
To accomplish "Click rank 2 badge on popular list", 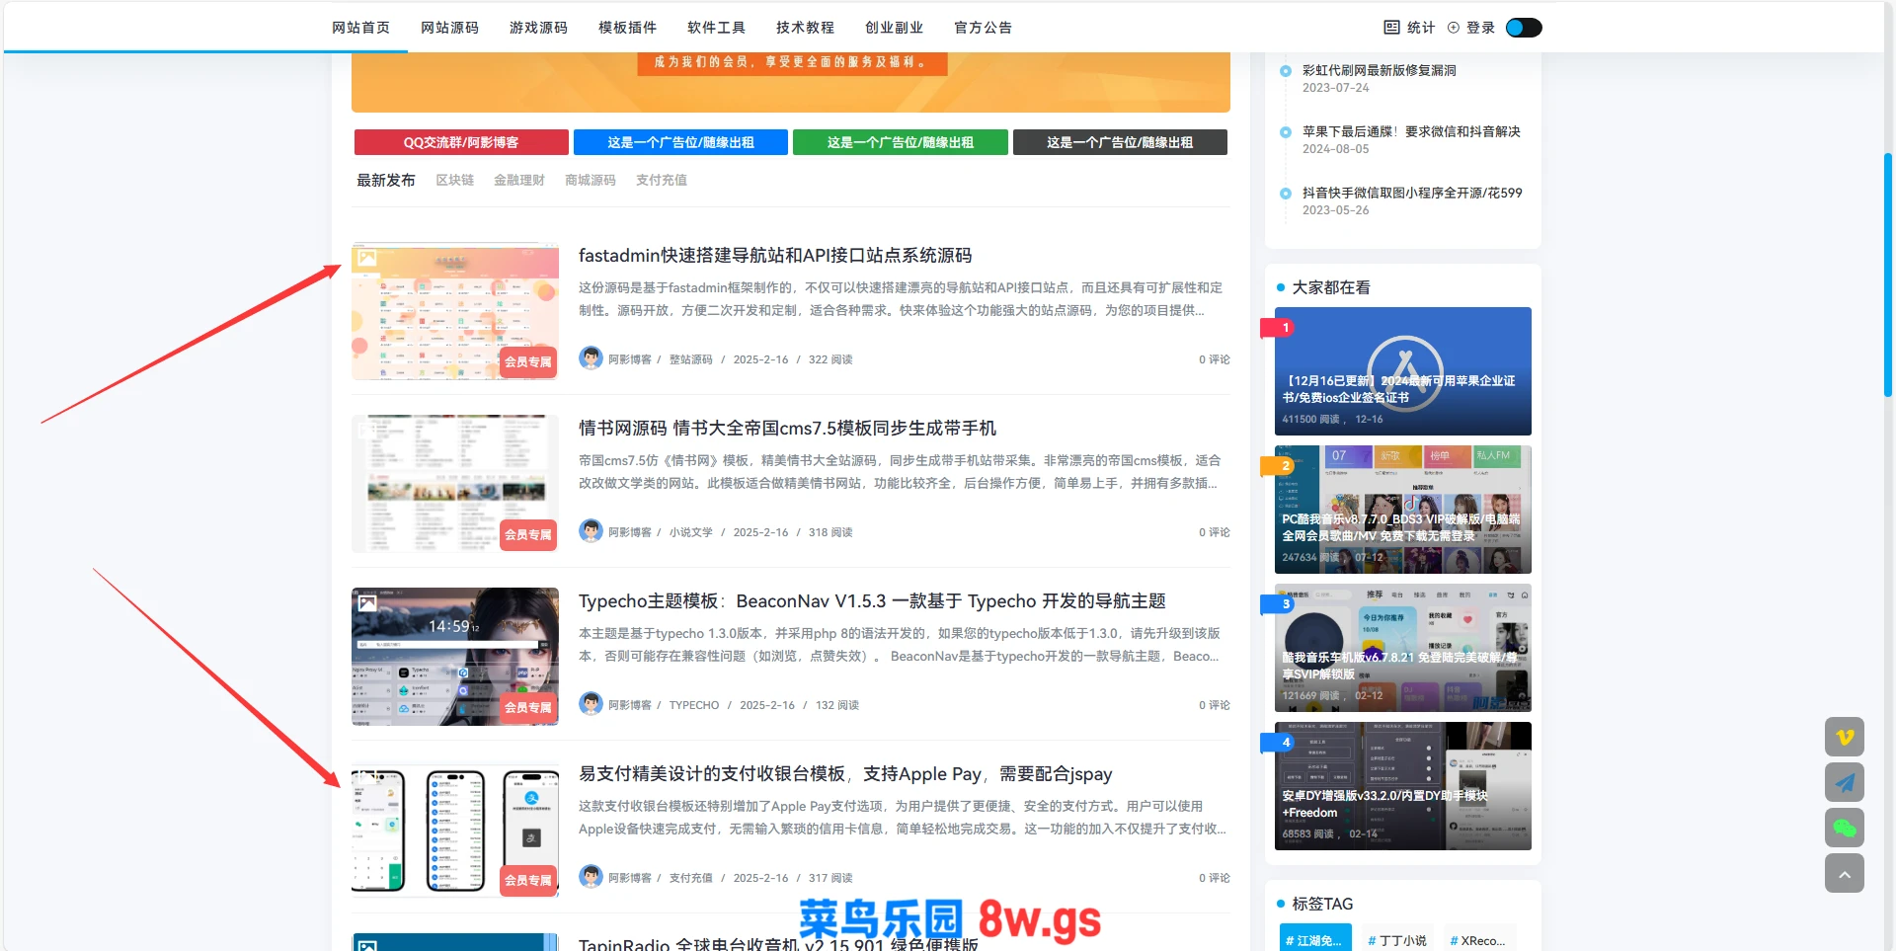I will coord(1278,465).
